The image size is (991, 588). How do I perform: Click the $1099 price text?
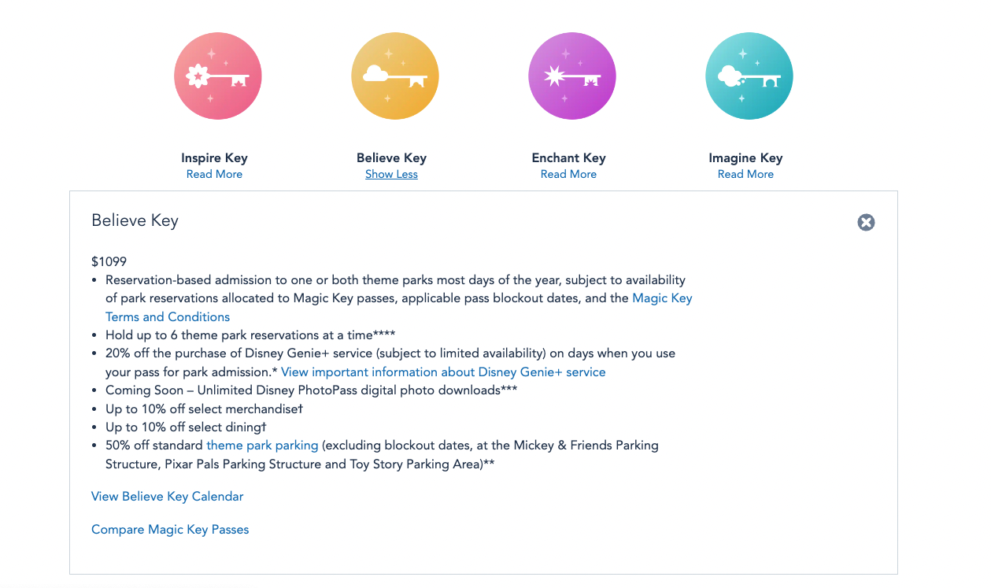pos(109,262)
